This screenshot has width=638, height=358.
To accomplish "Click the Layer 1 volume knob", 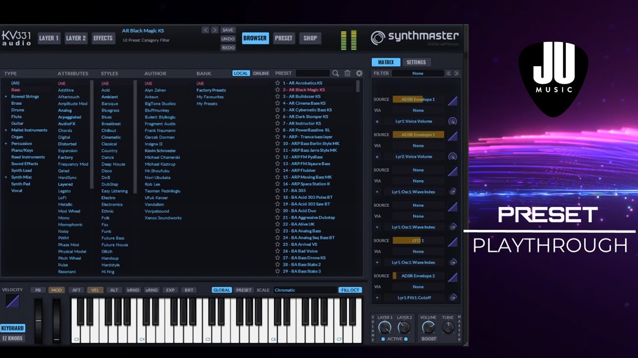I will 385,327.
